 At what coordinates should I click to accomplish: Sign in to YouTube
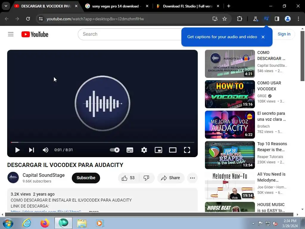284,34
